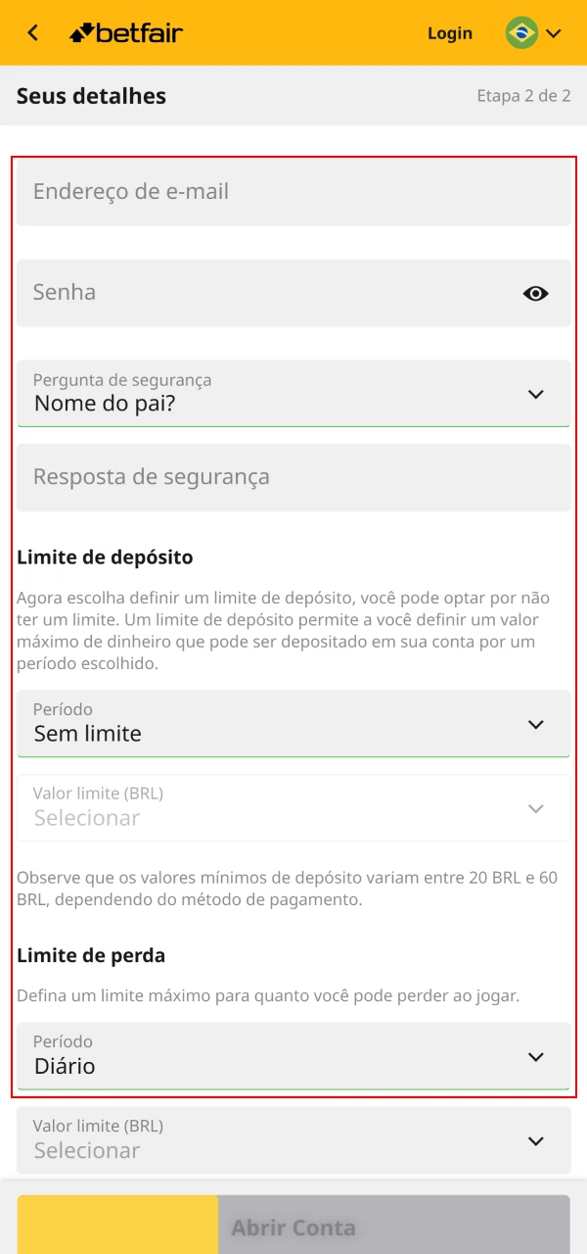Viewport: 587px width, 1254px height.
Task: Select the Login menu item
Action: pos(450,32)
